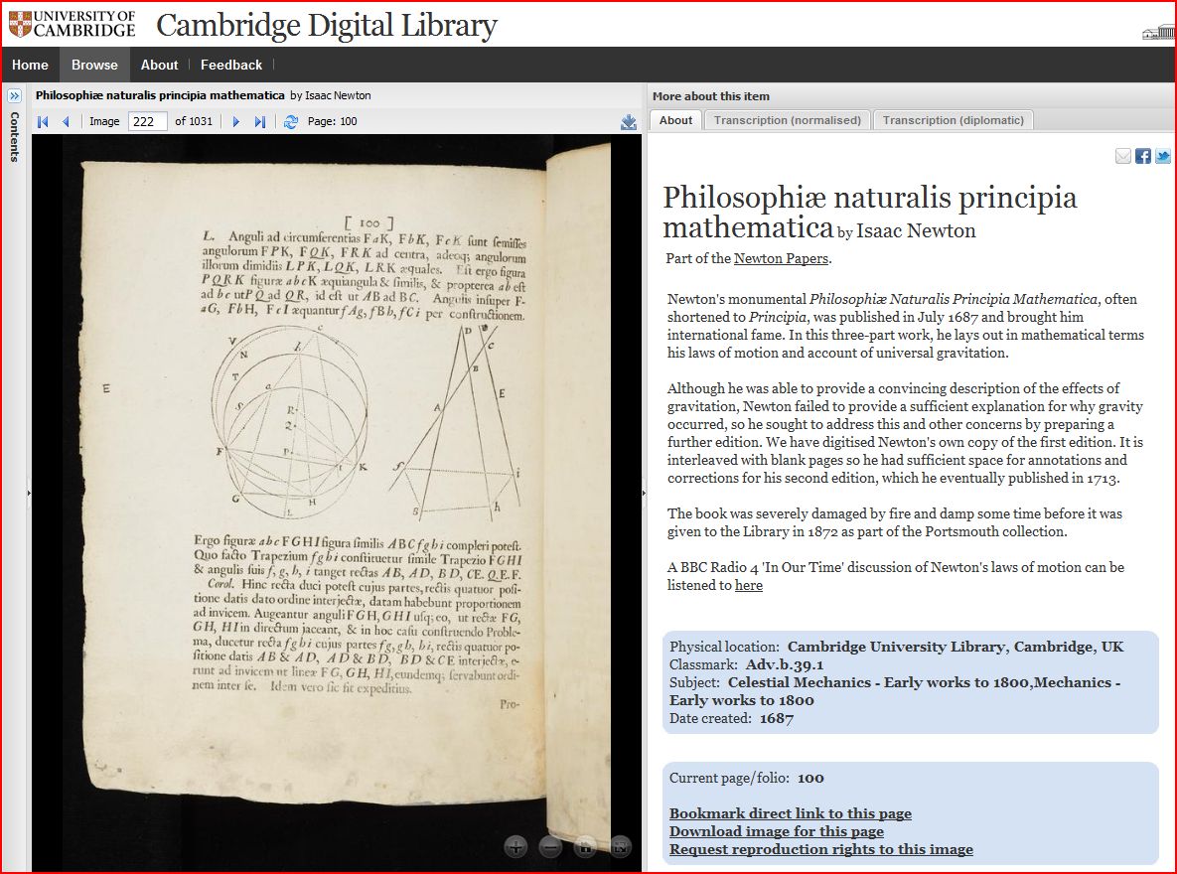Click the 'Current page/folio: 100' text

(x=746, y=778)
